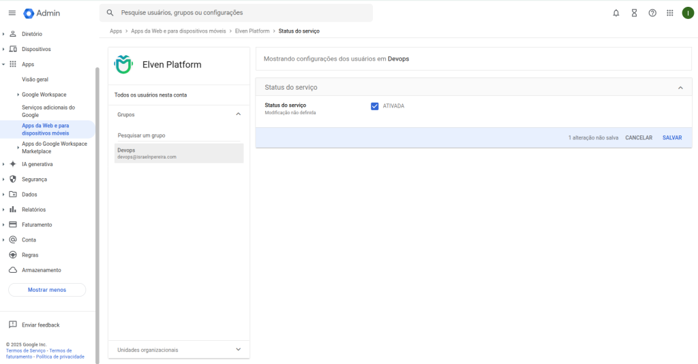Image resolution: width=698 pixels, height=364 pixels.
Task: Click the CANCELAR button
Action: pyautogui.click(x=638, y=137)
